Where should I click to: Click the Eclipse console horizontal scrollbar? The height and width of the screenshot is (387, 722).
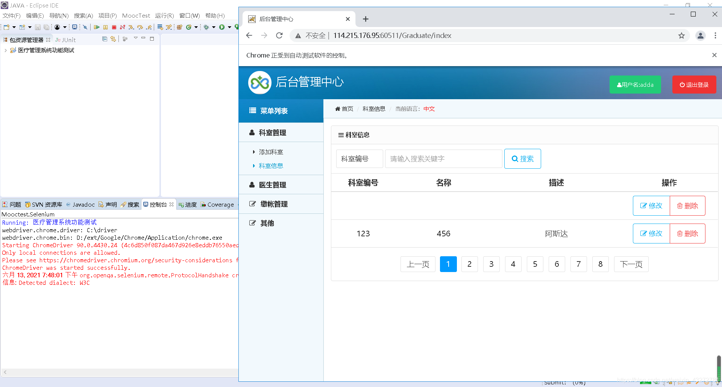[120, 372]
